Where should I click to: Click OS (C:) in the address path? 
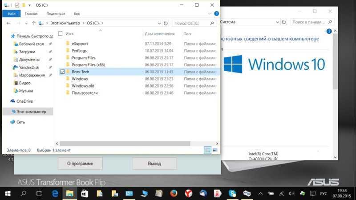click(x=93, y=23)
